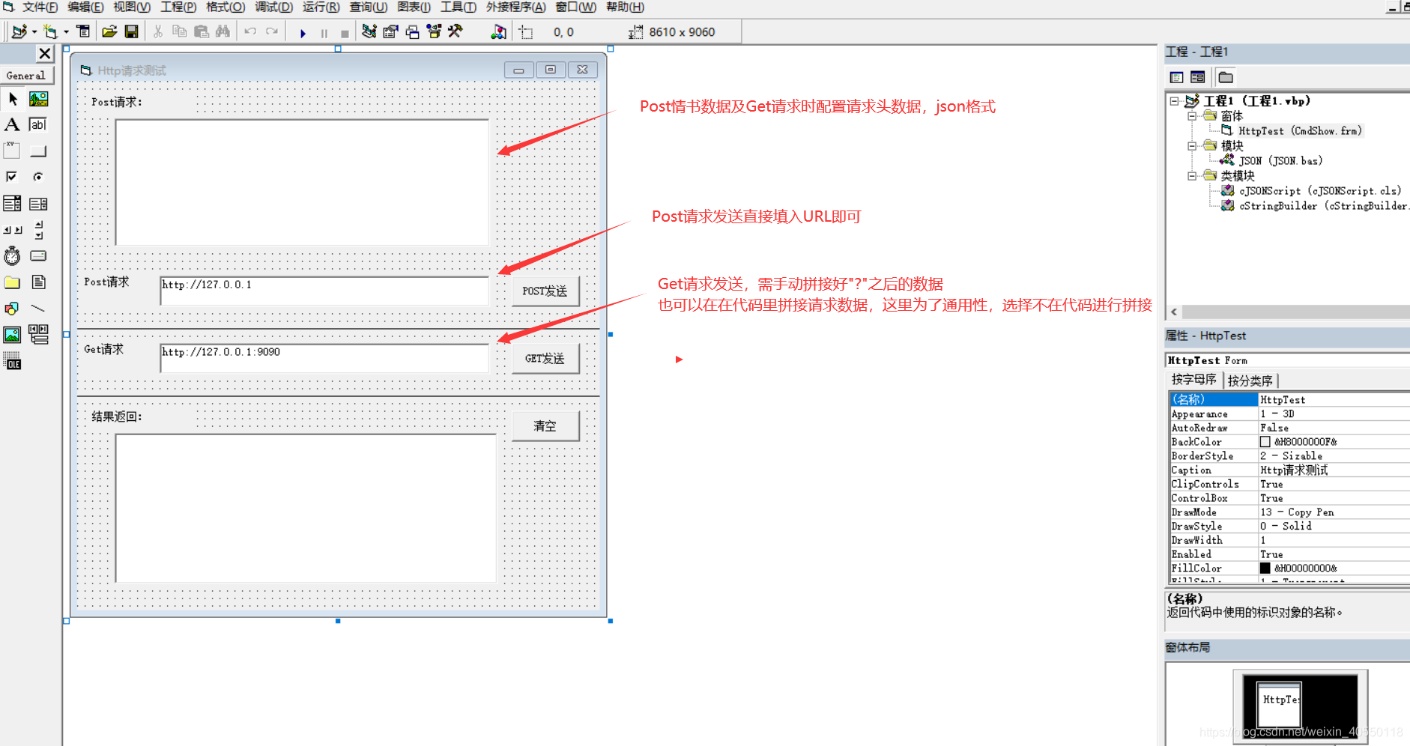Image resolution: width=1410 pixels, height=746 pixels.
Task: Select the ListBox control tool
Action: coord(38,204)
